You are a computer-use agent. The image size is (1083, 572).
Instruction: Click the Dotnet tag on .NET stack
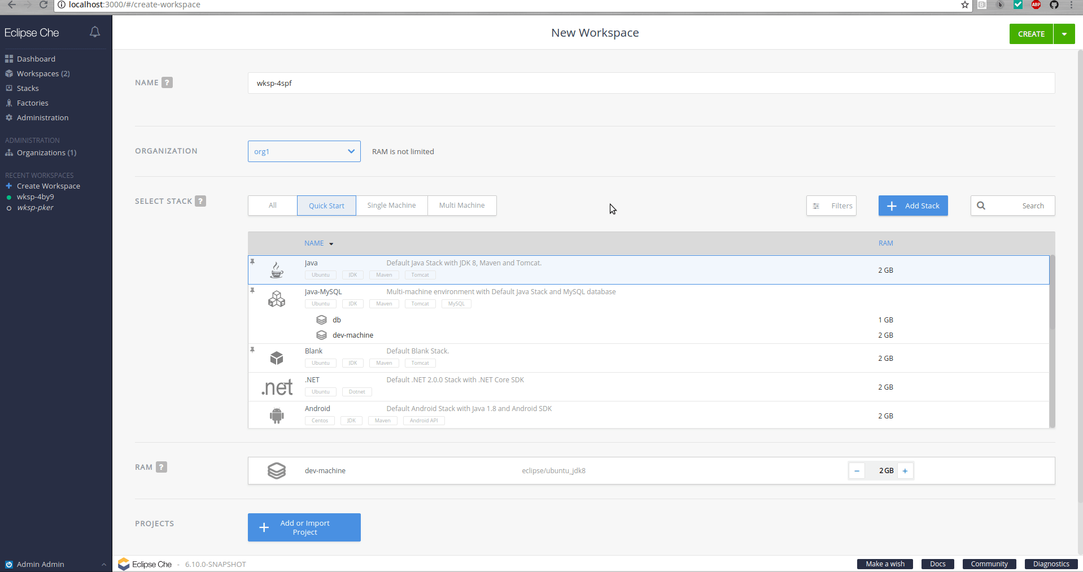[x=357, y=392]
